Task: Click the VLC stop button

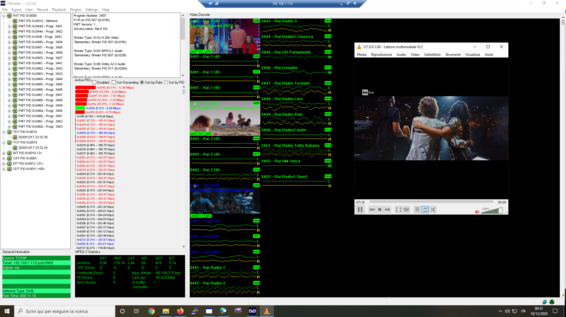Action: coord(380,210)
